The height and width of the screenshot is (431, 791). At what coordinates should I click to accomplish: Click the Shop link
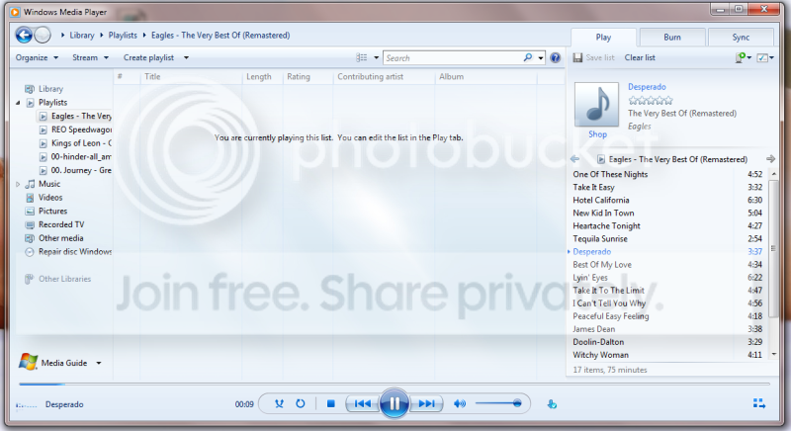coord(597,134)
